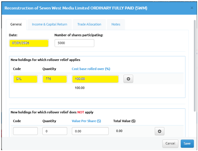Save the reconstruction details
198x151 pixels.
point(187,143)
